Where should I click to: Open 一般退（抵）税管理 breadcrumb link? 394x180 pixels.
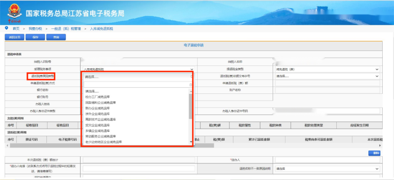pos(66,29)
